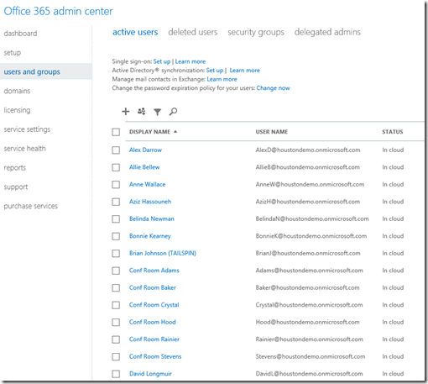Click In cloud status for Anne Wallace

pyautogui.click(x=393, y=185)
